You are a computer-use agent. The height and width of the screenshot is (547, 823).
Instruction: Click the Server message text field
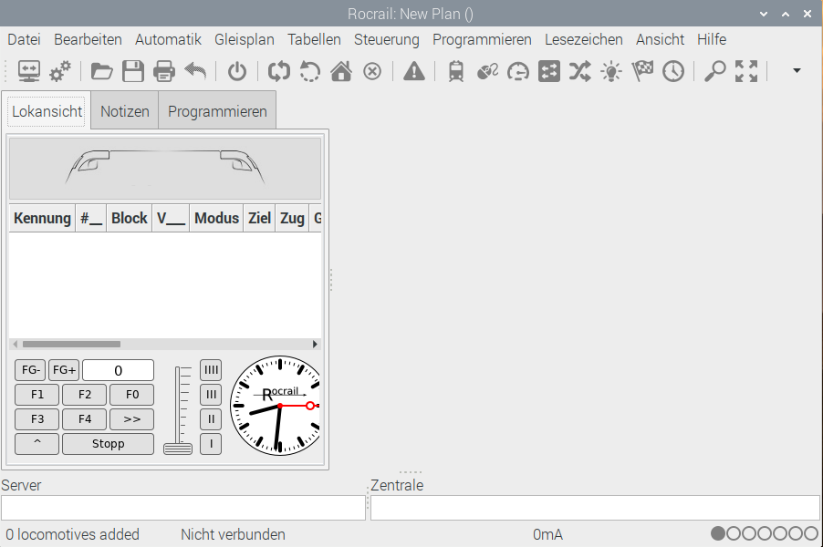[x=182, y=508]
